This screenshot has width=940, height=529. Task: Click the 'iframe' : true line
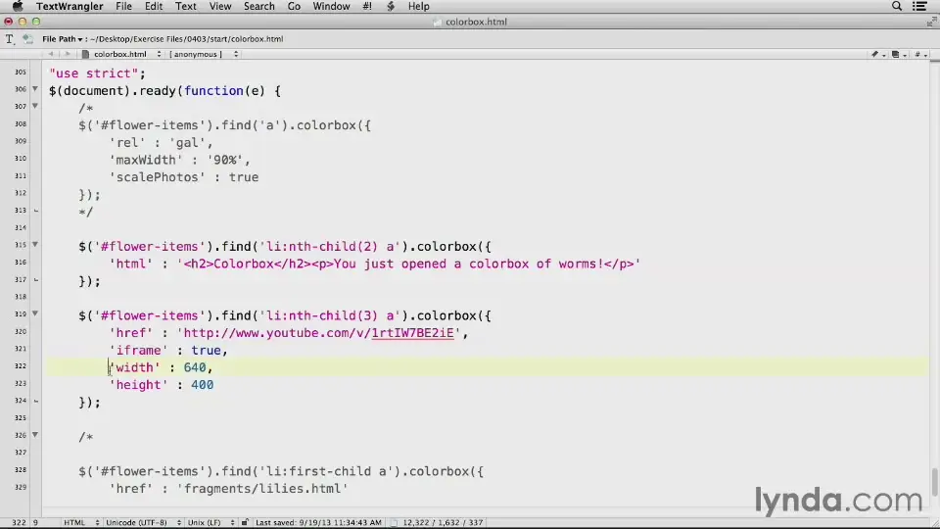[x=167, y=351]
